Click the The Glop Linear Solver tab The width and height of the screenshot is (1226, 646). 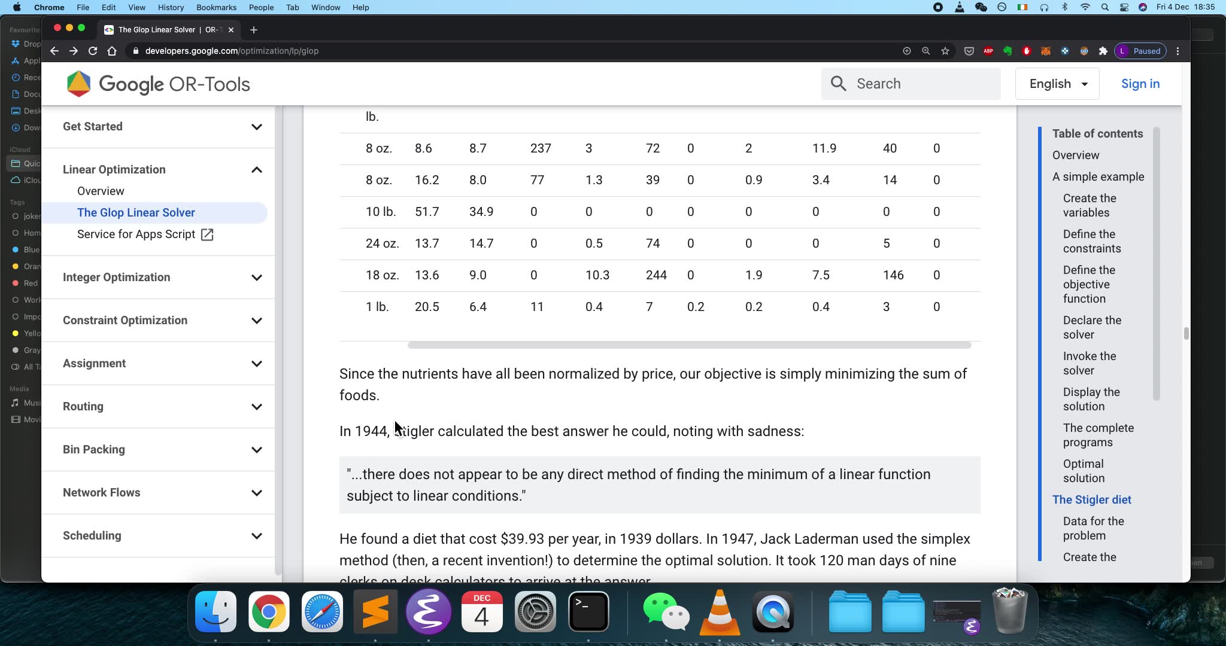(x=166, y=30)
